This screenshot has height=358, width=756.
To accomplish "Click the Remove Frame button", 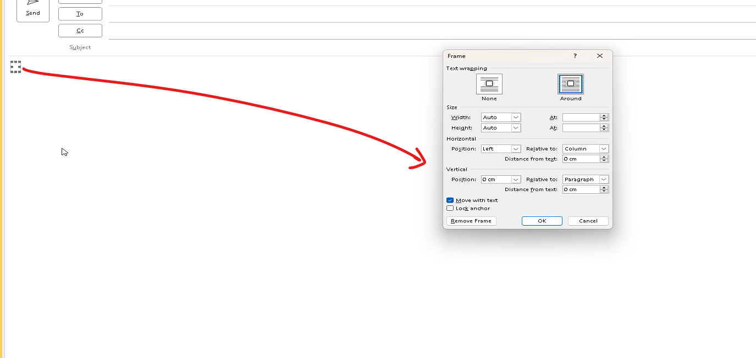I will coord(471,221).
